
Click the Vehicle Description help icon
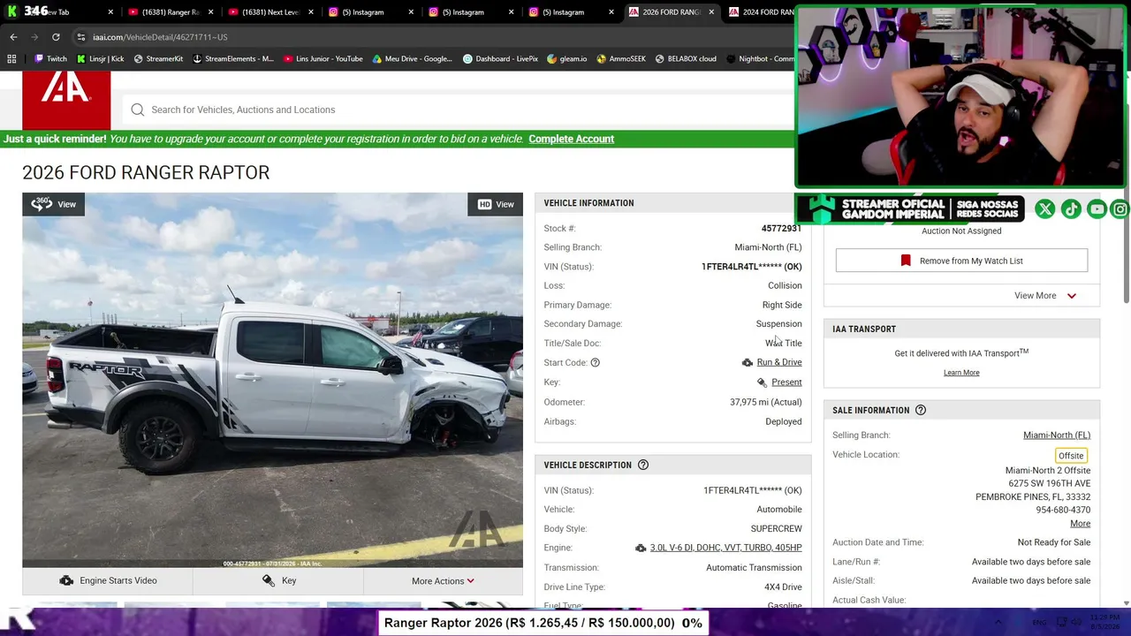pos(643,465)
